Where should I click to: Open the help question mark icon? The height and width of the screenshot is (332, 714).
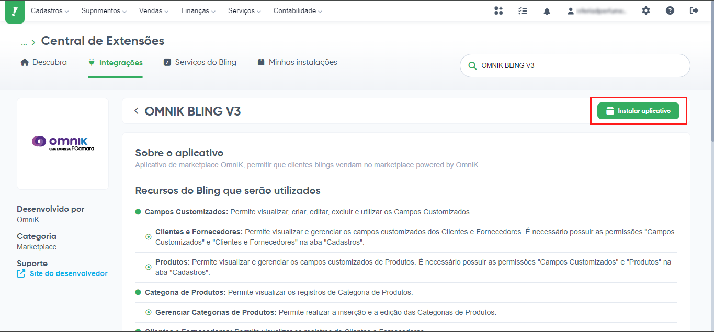pos(670,10)
